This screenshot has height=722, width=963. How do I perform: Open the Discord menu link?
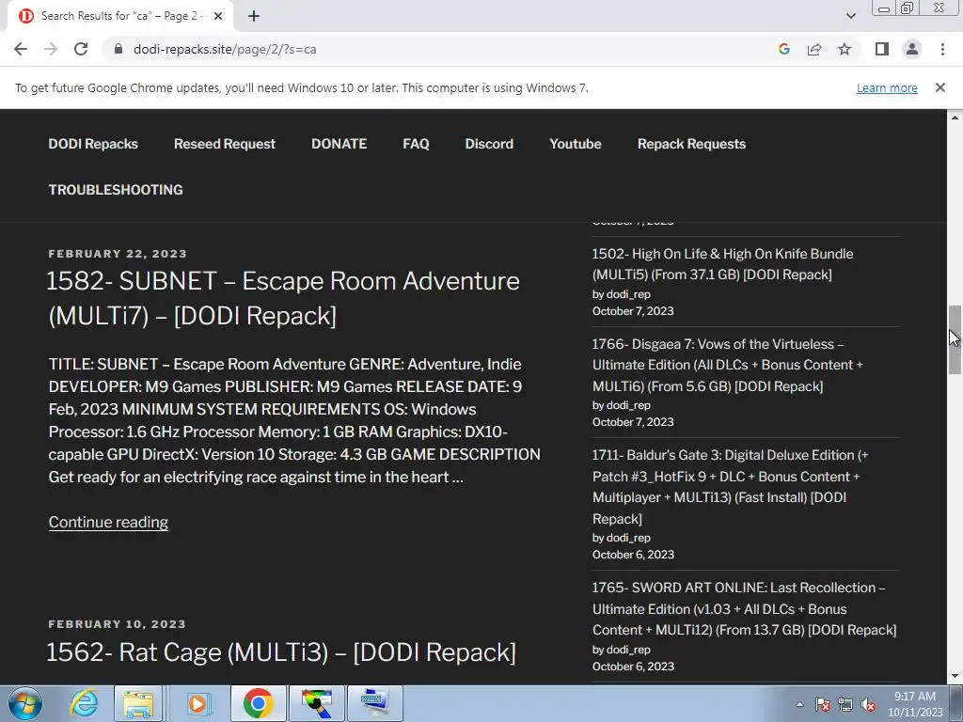click(x=489, y=144)
